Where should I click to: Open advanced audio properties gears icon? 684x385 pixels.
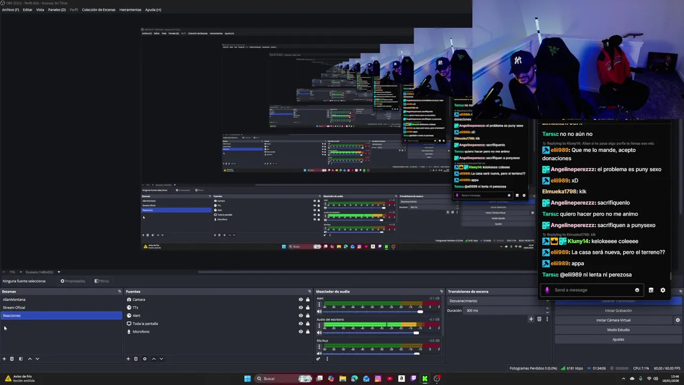pyautogui.click(x=318, y=359)
